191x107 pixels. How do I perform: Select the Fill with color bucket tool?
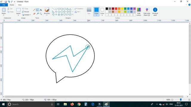pos(37,10)
